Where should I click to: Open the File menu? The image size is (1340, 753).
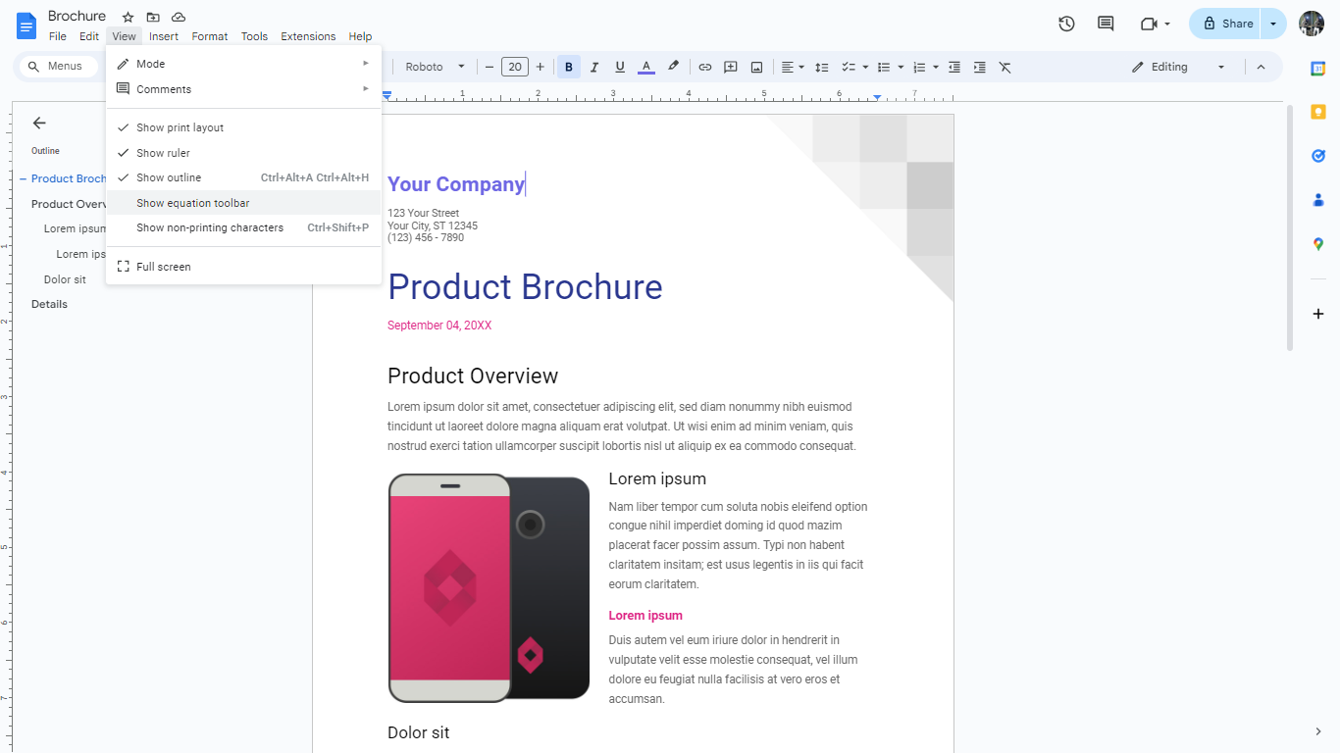pos(58,36)
